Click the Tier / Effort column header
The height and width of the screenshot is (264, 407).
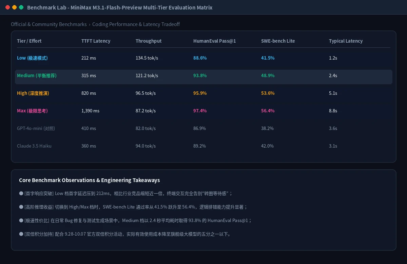(x=29, y=41)
